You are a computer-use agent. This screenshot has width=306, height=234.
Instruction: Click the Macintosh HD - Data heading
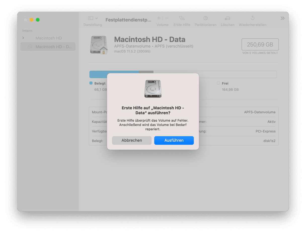click(x=150, y=39)
